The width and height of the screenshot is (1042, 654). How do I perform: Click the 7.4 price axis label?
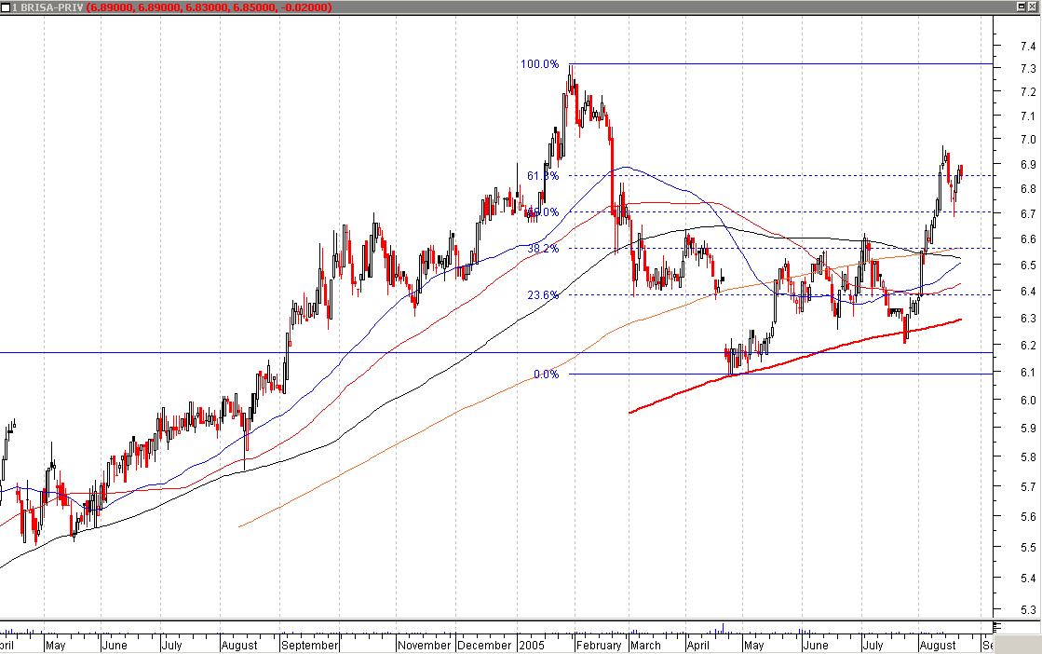pos(1027,46)
